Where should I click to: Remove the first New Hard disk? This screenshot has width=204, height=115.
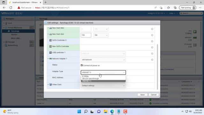152,29
